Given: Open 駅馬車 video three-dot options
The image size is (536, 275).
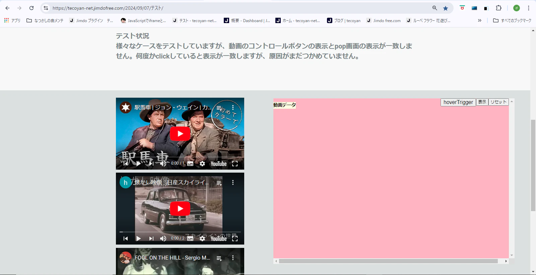Looking at the screenshot, I should 233,108.
